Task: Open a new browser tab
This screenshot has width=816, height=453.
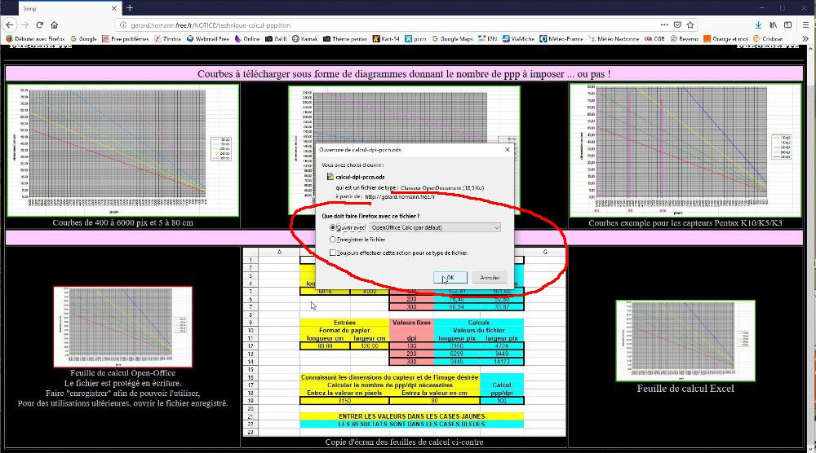Action: 130,8
